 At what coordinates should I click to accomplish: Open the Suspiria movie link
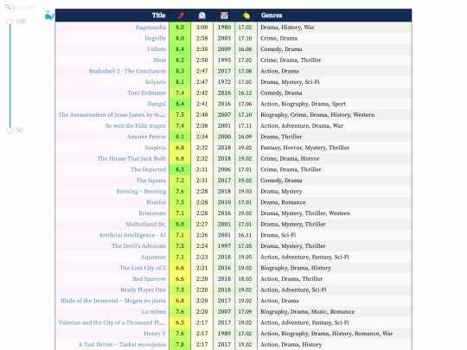click(x=155, y=148)
